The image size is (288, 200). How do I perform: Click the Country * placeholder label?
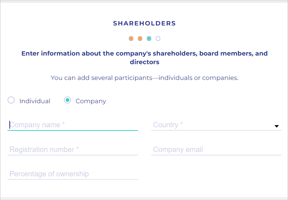click(x=168, y=125)
